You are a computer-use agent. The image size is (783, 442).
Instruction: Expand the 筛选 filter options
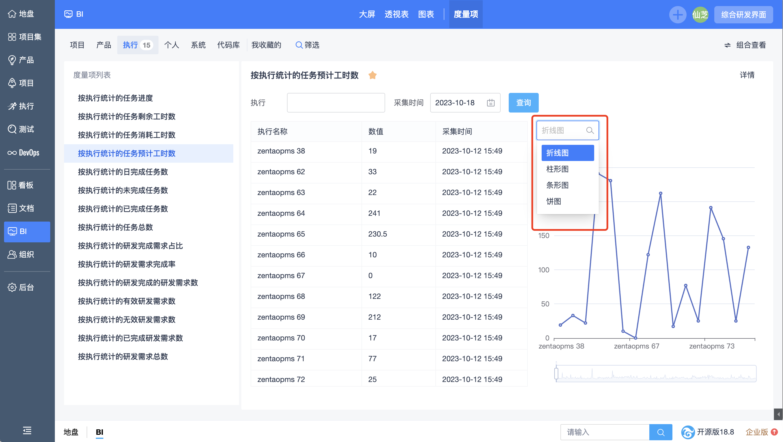tap(307, 45)
